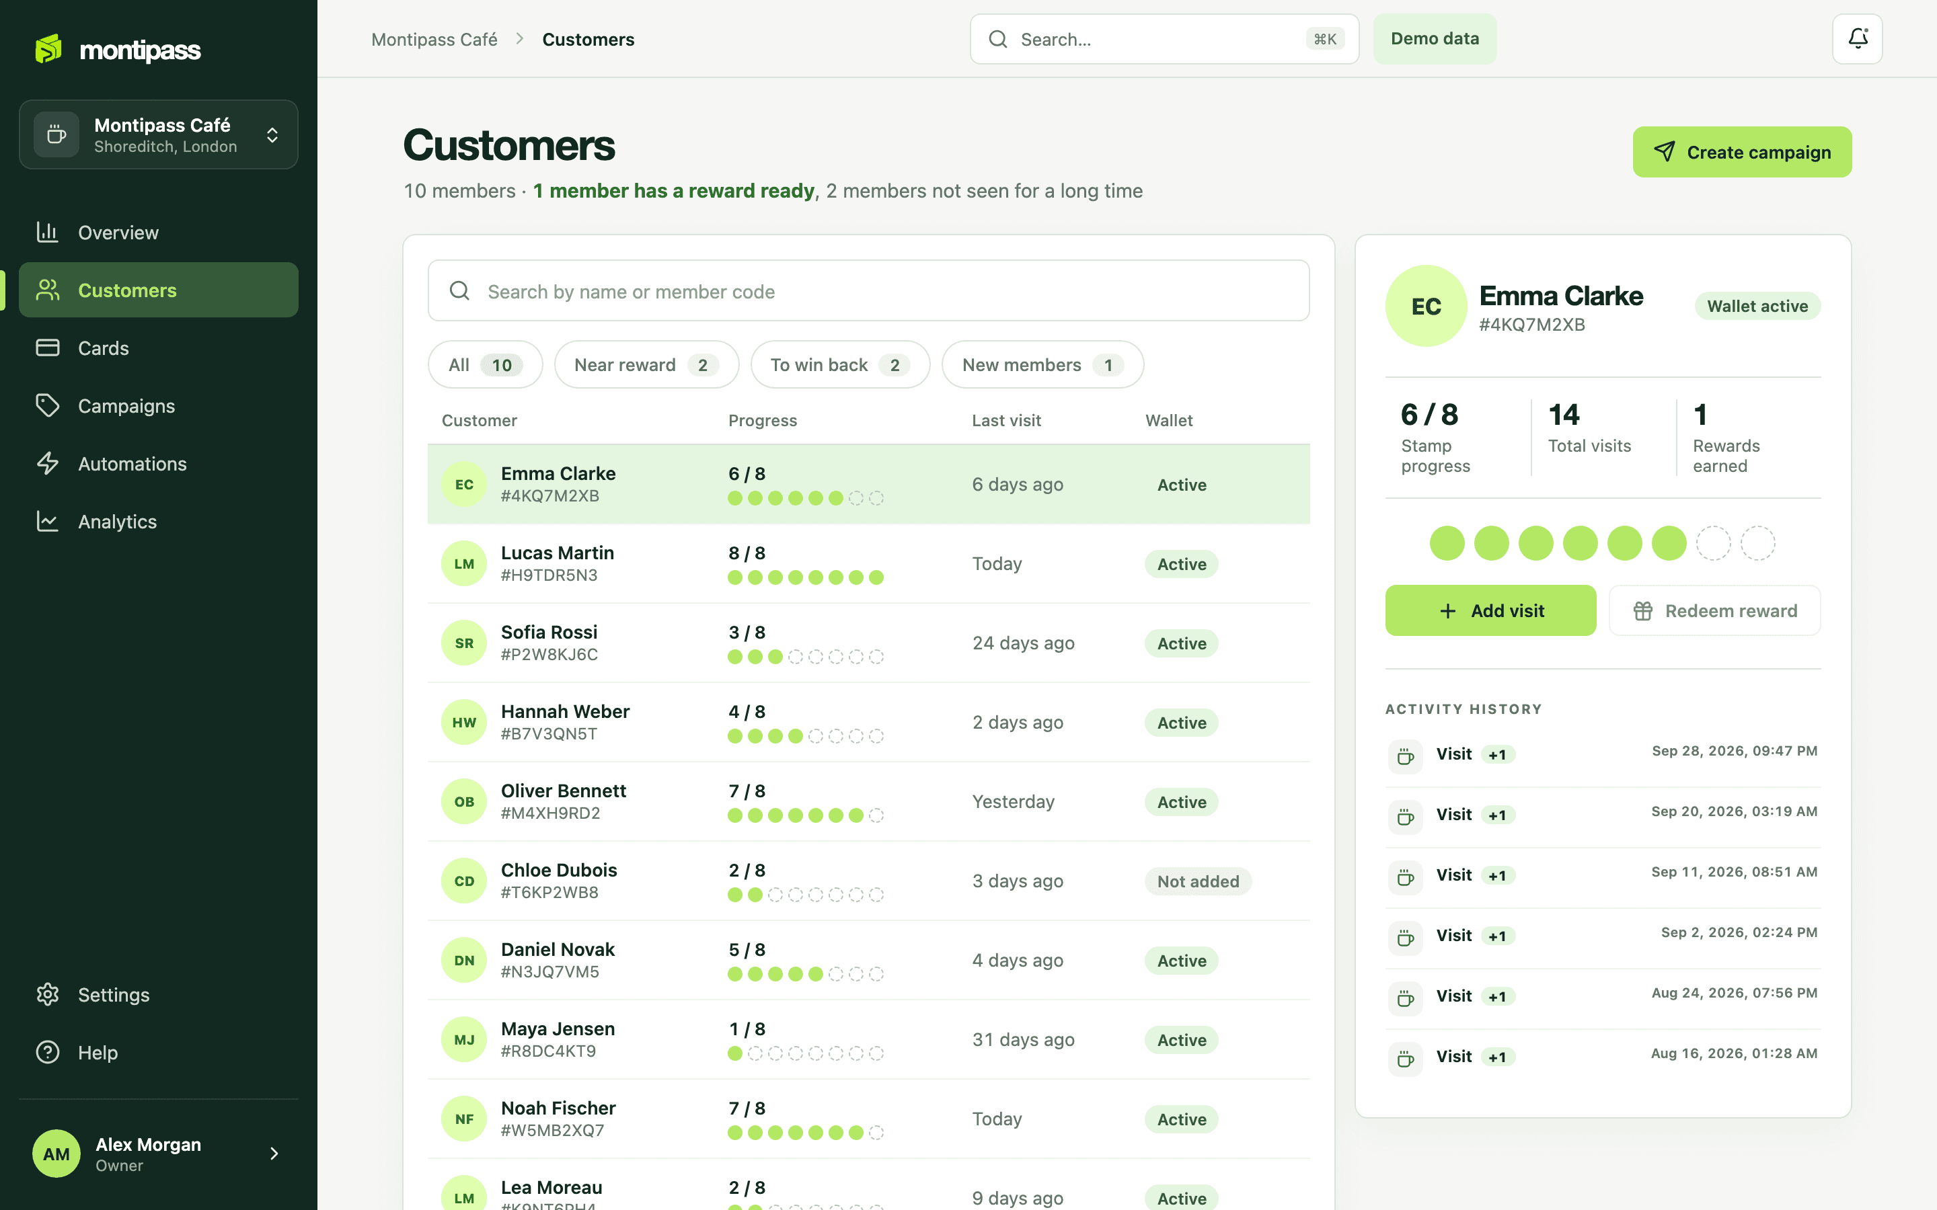Click cup icon of Sep 28 visit entry

point(1406,756)
